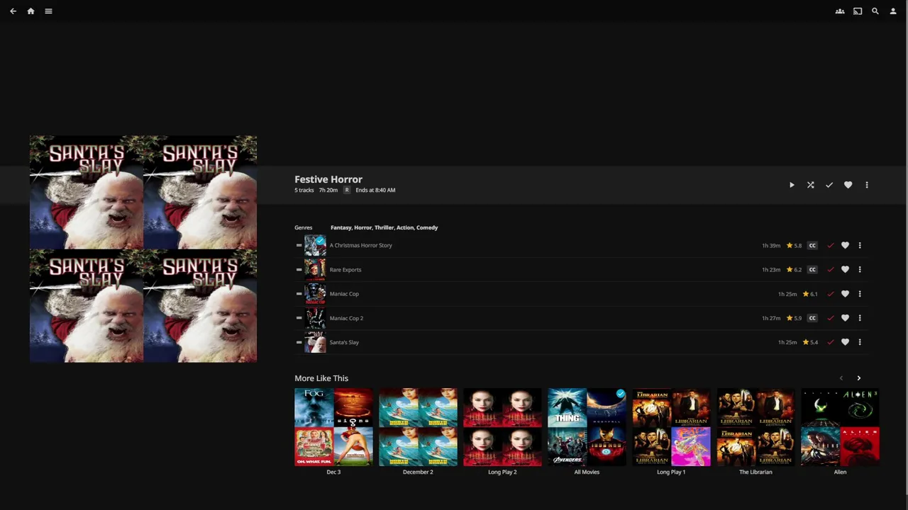Grab drag handle of A Christmas Horror Story
The height and width of the screenshot is (510, 908).
click(299, 245)
